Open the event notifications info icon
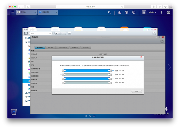The width and height of the screenshot is (180, 129). click(133, 12)
